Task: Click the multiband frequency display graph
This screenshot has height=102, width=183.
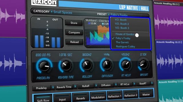Action: pos(97,35)
